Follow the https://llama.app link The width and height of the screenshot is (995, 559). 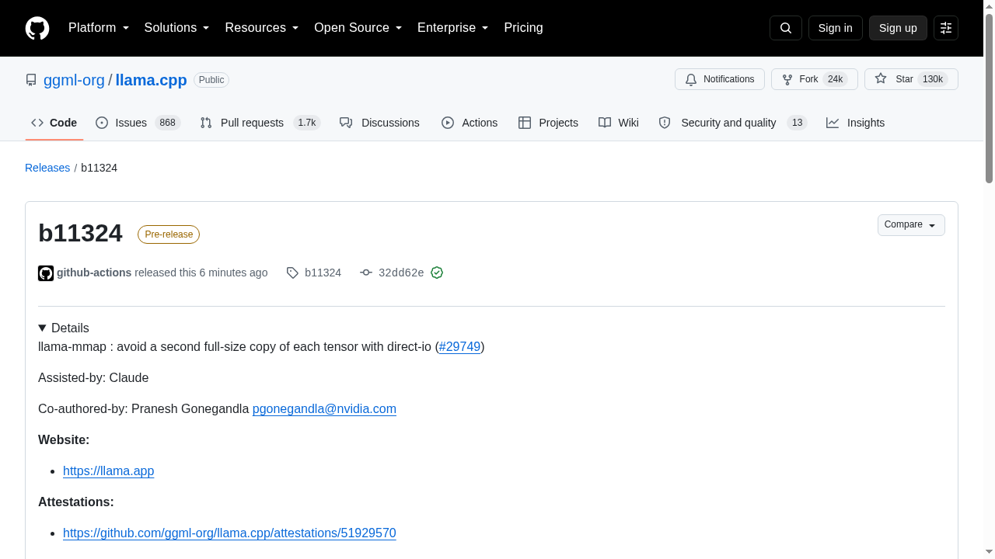109,471
